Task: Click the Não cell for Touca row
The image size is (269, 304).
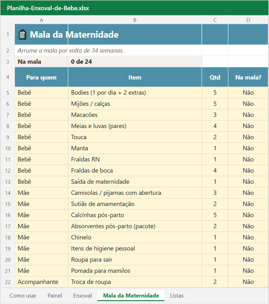Action: [248, 137]
